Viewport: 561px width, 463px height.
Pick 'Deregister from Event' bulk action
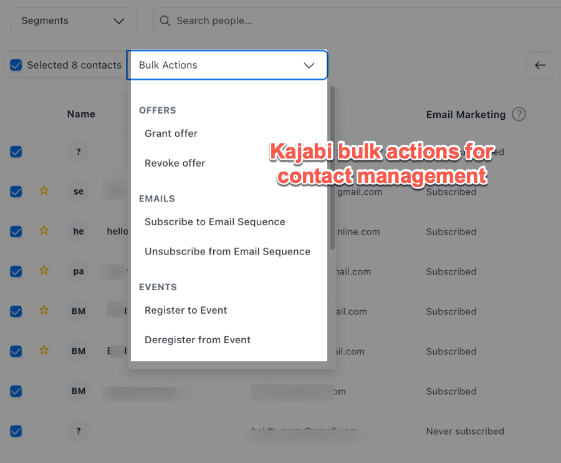pos(198,340)
